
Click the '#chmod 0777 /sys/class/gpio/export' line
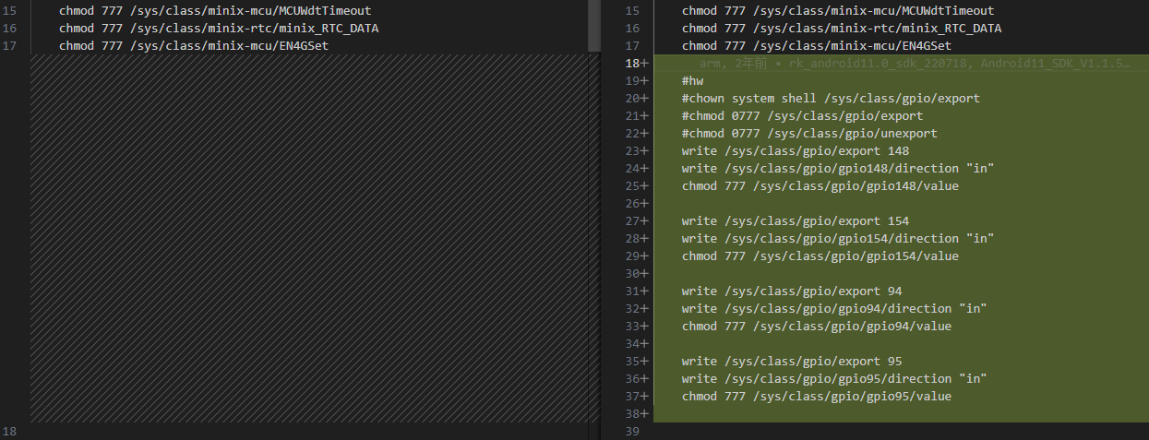coord(802,116)
